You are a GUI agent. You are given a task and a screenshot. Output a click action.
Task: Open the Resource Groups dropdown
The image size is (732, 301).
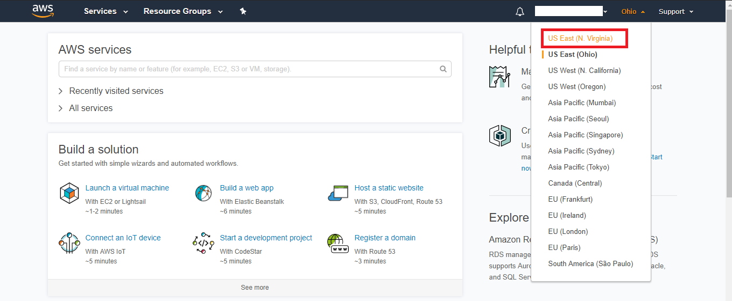click(183, 11)
